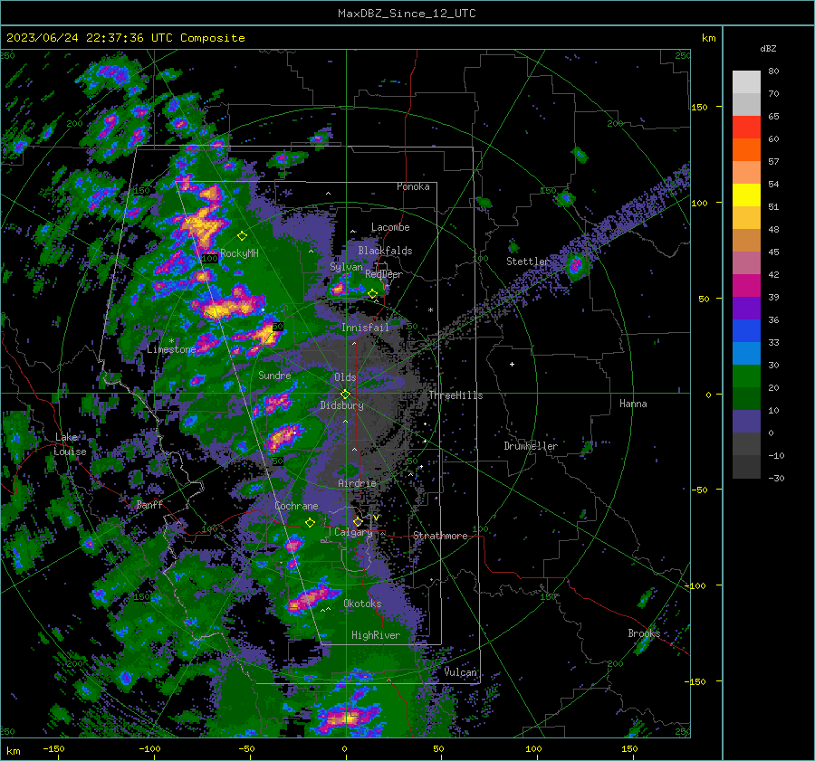Click the ThreeHills label
Screen dimensions: 815x761
(455, 395)
